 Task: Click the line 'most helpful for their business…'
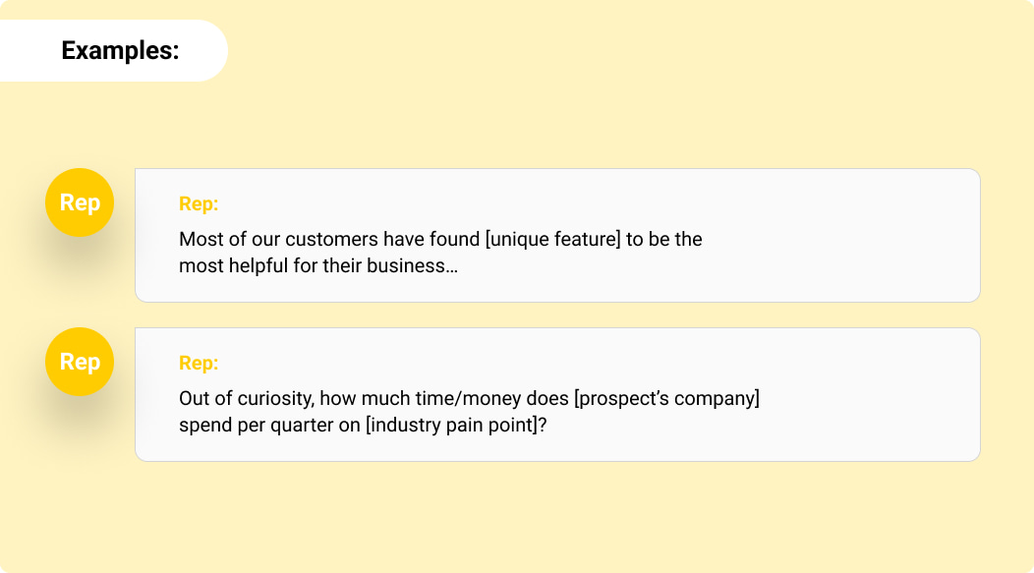(317, 265)
